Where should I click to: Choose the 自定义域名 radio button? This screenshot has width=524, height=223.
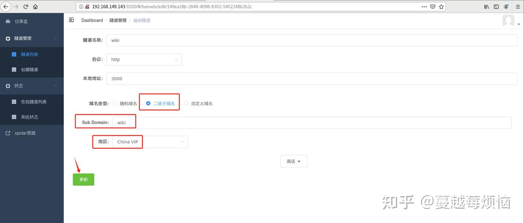coord(186,103)
